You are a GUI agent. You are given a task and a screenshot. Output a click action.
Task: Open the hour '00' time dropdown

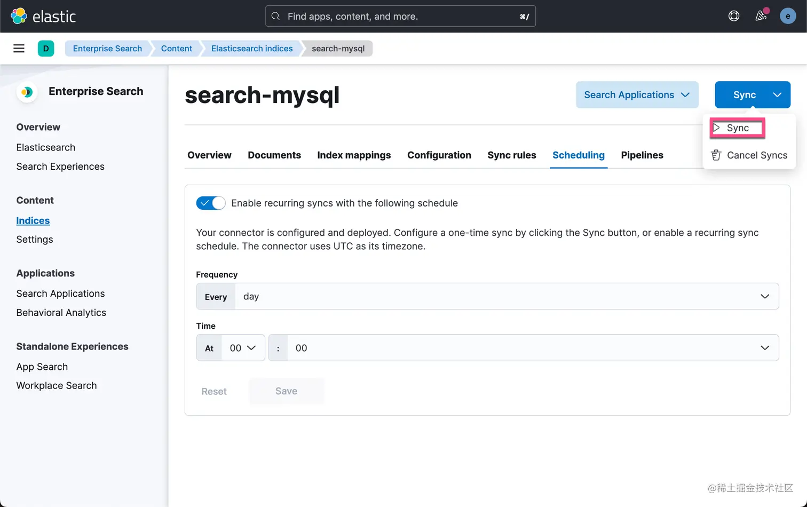point(243,348)
